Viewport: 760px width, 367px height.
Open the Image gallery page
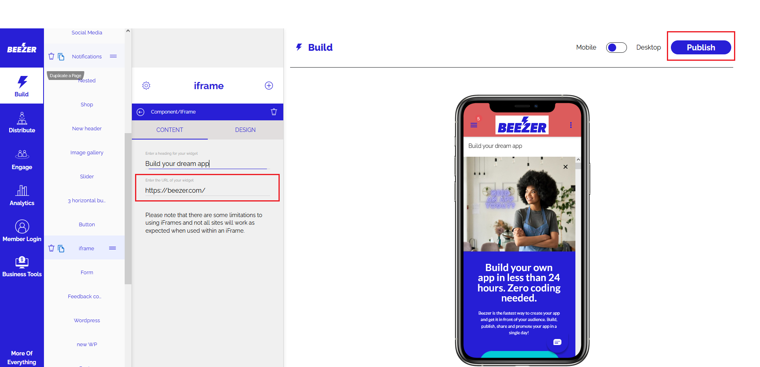pyautogui.click(x=87, y=152)
